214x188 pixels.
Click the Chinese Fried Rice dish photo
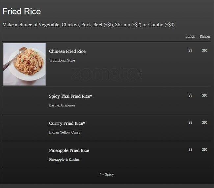[24, 64]
